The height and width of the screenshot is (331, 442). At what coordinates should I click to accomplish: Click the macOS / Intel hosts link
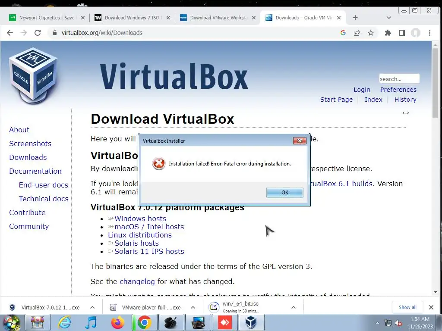pos(149,227)
